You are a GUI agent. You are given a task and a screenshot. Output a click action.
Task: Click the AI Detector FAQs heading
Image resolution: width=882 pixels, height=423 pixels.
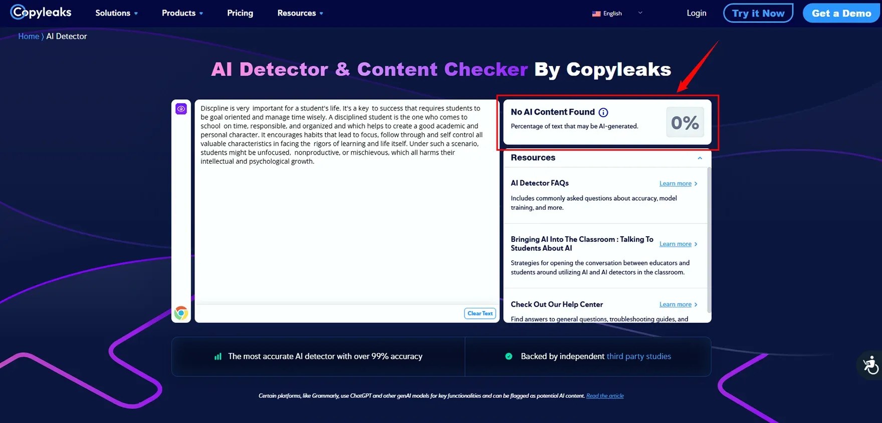(x=540, y=183)
